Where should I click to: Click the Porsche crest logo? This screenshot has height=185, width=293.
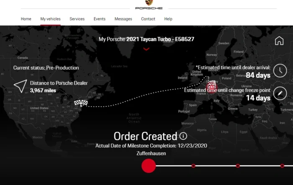click(x=149, y=3)
